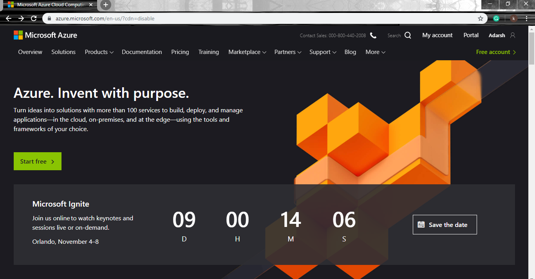Click the Save the date button
Viewport: 535px width, 279px height.
click(445, 225)
